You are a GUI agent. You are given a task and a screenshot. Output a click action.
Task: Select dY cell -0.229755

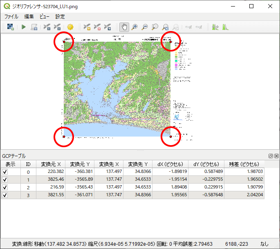pos(206,179)
